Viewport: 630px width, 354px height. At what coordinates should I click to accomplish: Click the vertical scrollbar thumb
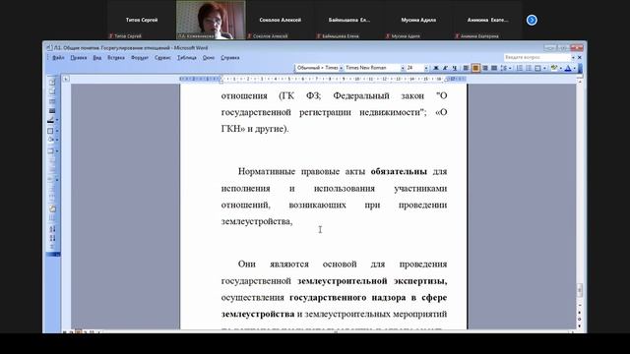click(580, 291)
